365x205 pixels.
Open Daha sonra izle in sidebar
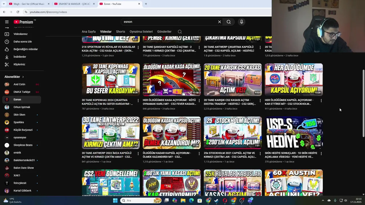coord(22,42)
